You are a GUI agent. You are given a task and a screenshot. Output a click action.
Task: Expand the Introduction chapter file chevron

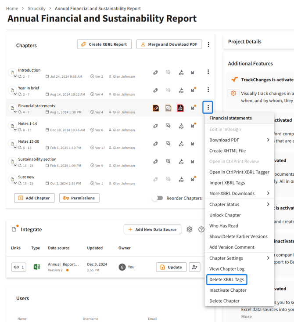tap(15, 76)
